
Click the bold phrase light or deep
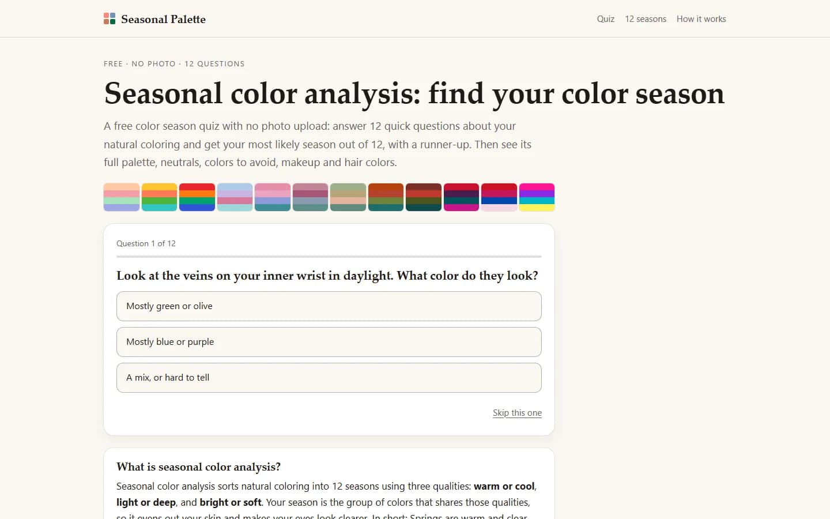(146, 502)
